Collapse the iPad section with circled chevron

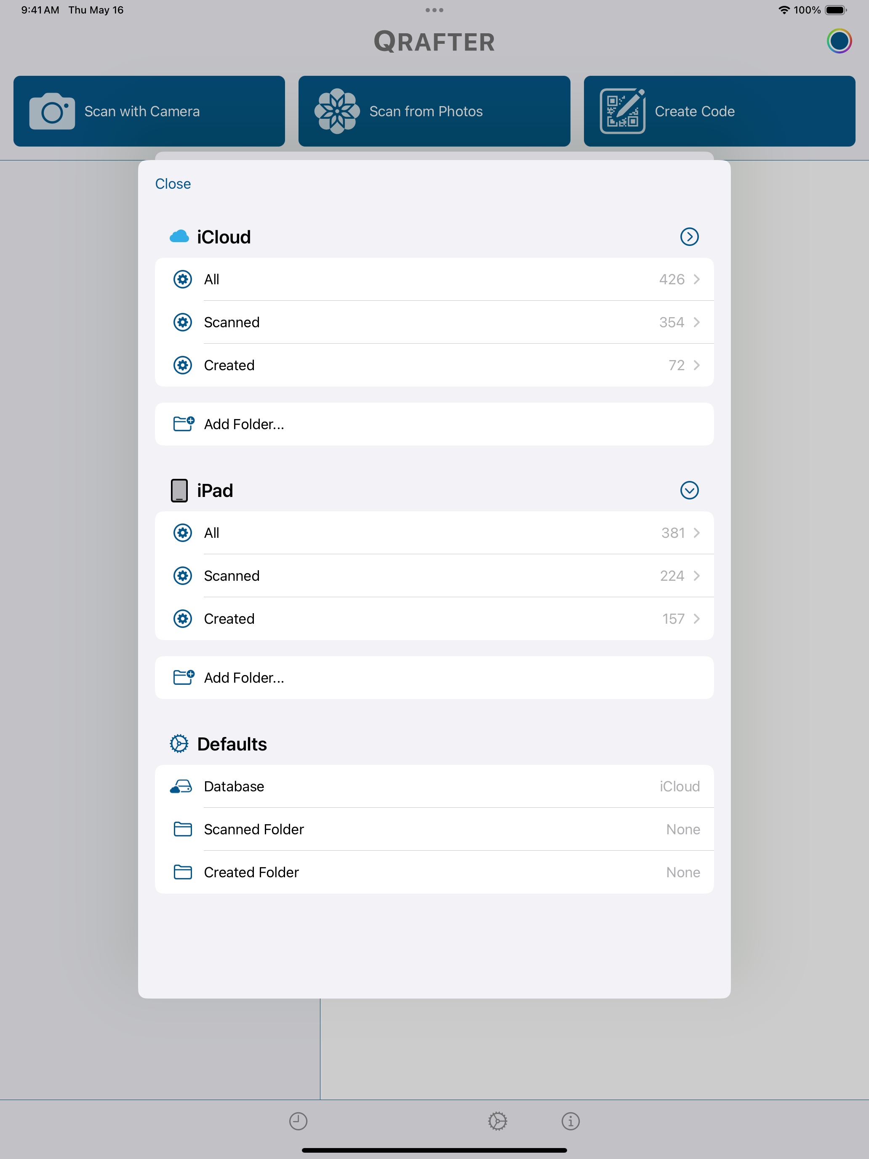pos(689,490)
